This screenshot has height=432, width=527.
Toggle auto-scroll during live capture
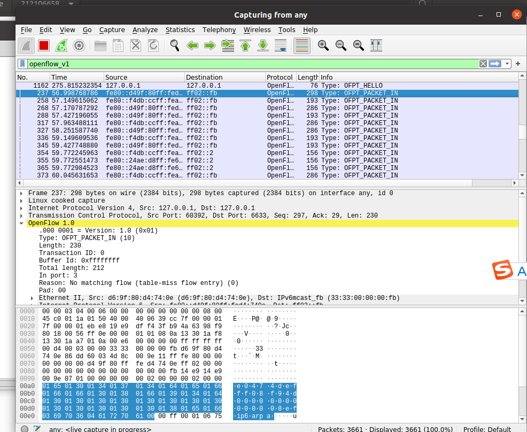[x=281, y=45]
